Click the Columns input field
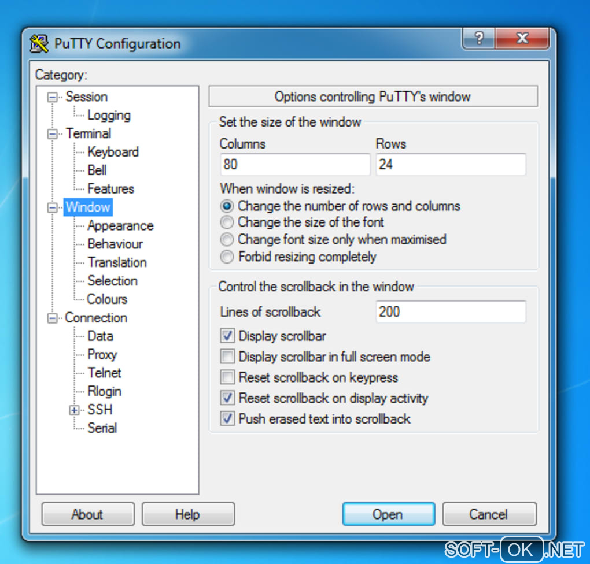The image size is (590, 564). coord(295,164)
